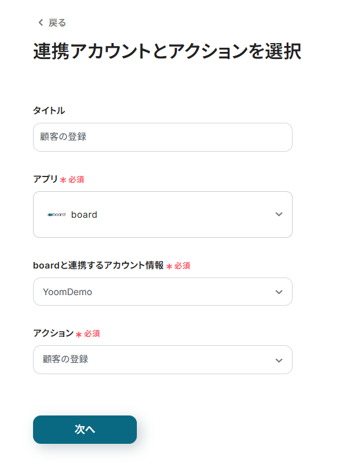Click the board logo icon
This screenshot has width=338, height=468.
(x=57, y=215)
